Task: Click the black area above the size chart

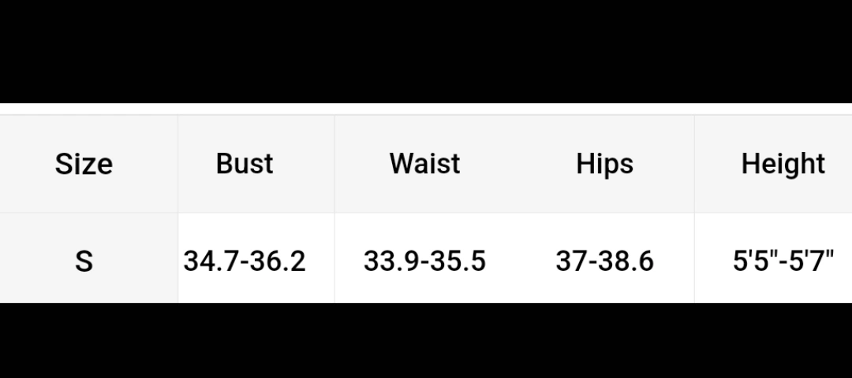Action: (x=426, y=51)
